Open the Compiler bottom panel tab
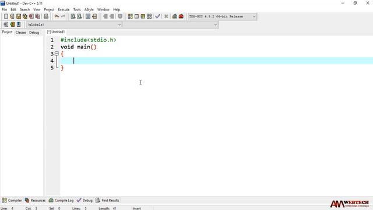The width and height of the screenshot is (373, 210). point(12,200)
